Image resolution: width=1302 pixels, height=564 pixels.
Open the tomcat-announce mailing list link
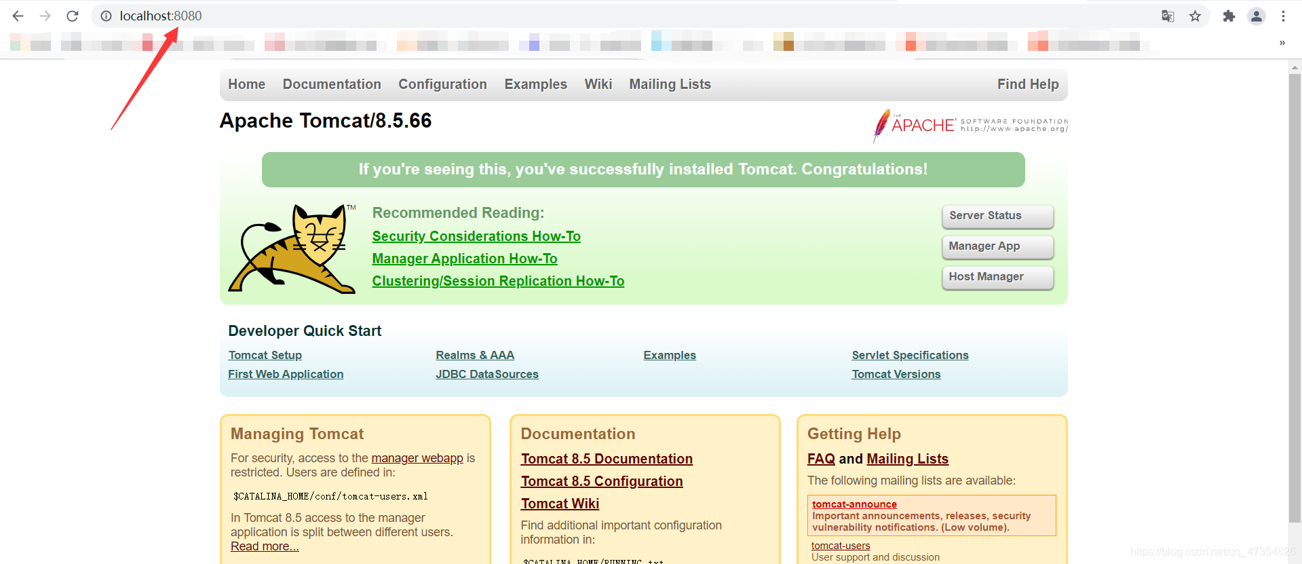854,504
